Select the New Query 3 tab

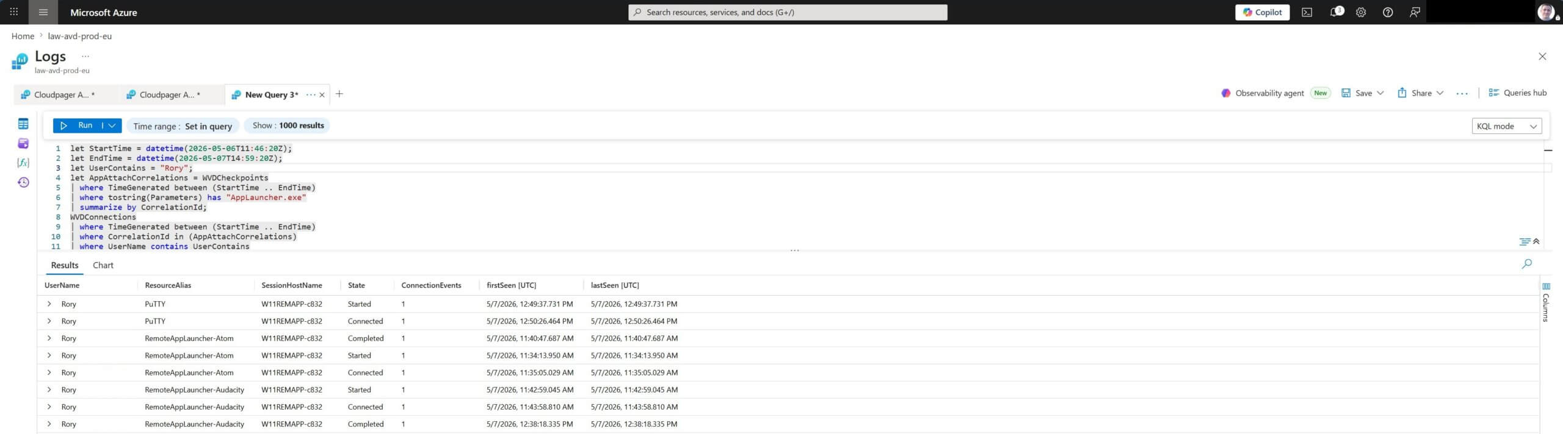pyautogui.click(x=271, y=94)
